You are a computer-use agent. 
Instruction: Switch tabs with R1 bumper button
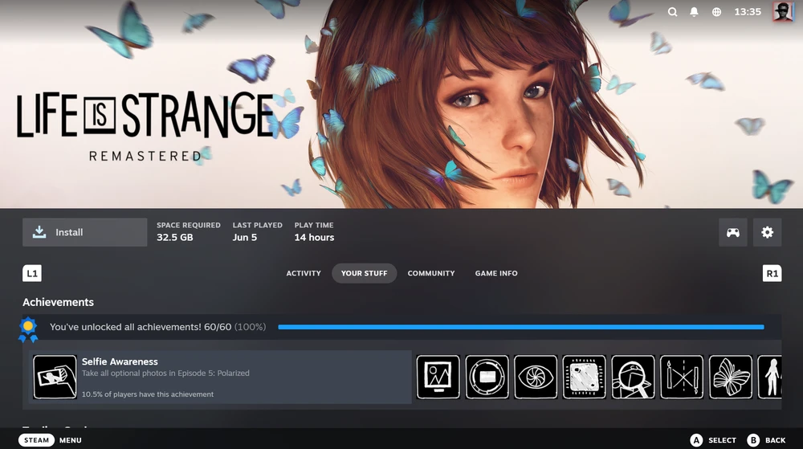click(772, 273)
